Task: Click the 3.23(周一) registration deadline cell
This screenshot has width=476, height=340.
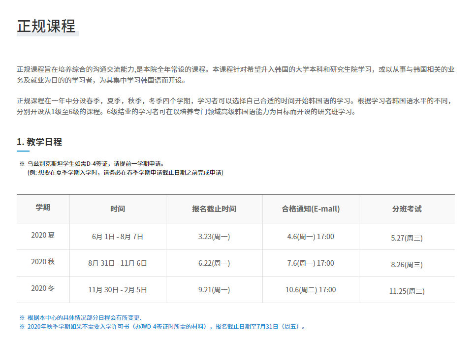Action: tap(214, 237)
